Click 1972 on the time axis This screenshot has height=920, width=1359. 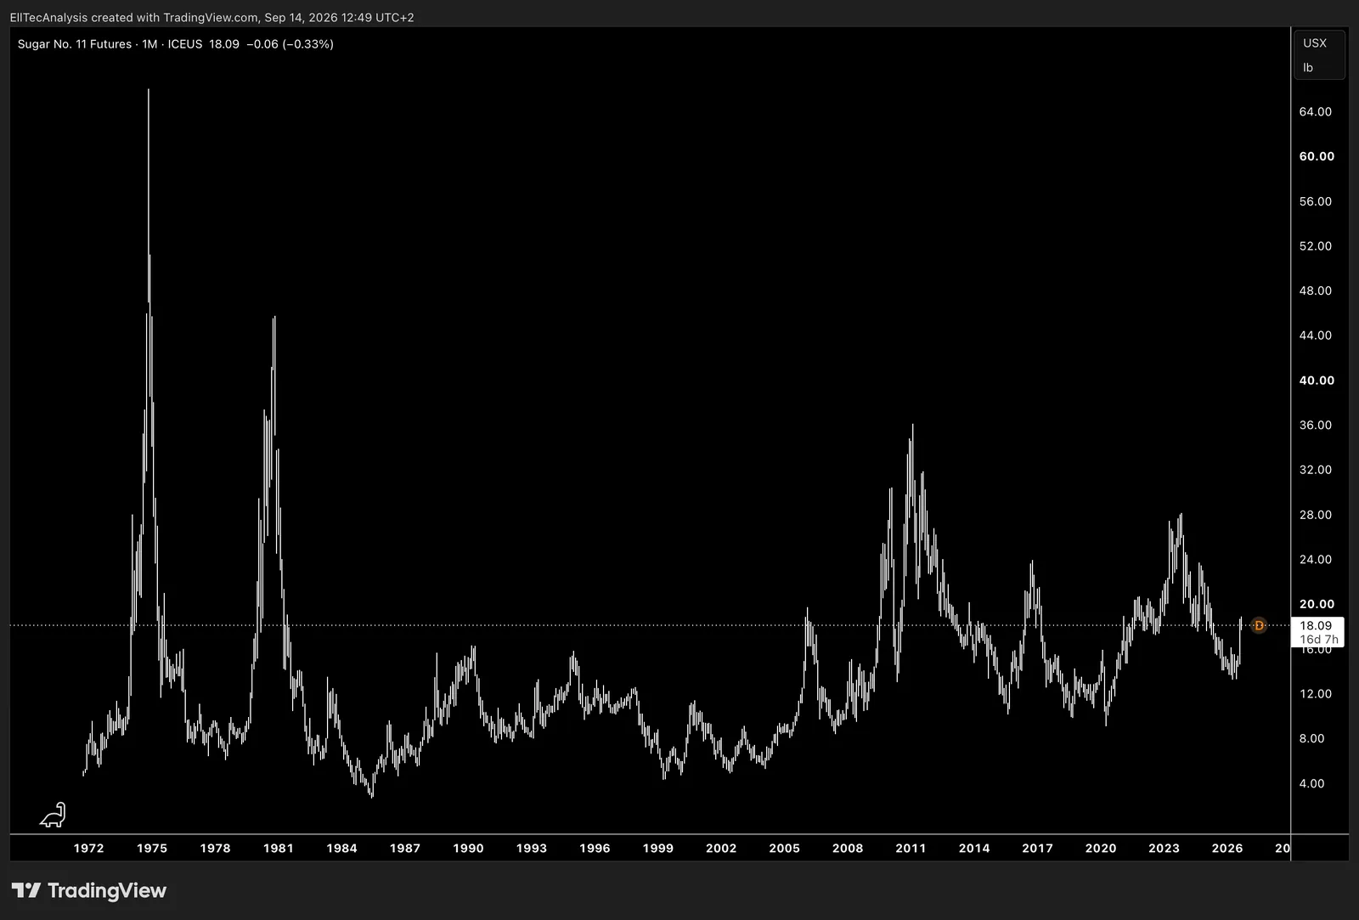(x=88, y=848)
